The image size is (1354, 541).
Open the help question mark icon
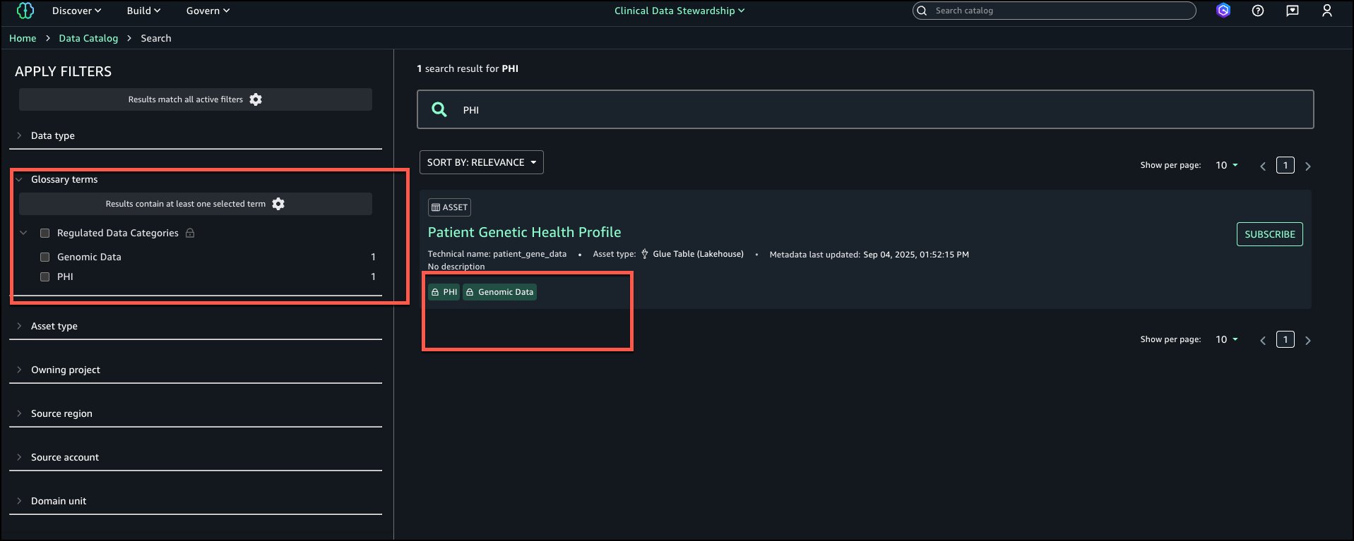click(1257, 11)
